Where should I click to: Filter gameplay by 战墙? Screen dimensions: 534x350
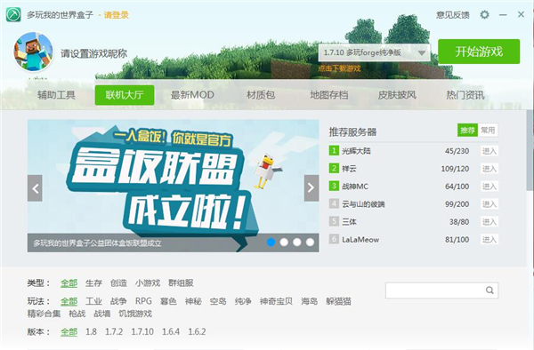[x=101, y=314]
